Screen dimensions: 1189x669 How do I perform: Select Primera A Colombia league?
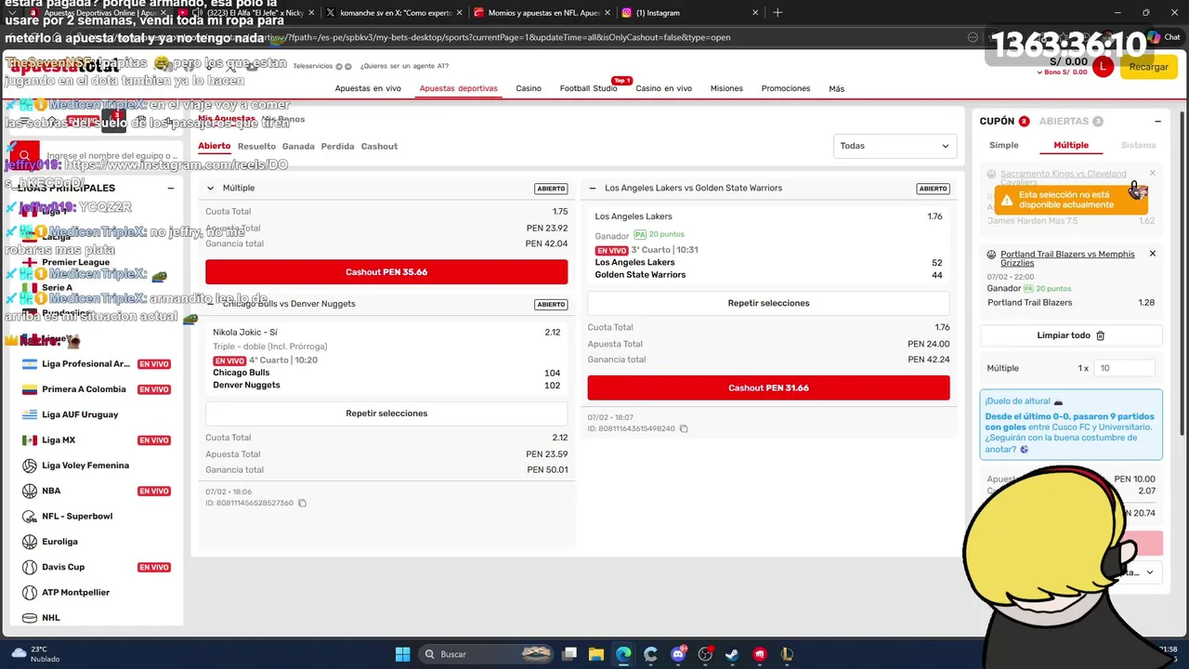coord(84,389)
